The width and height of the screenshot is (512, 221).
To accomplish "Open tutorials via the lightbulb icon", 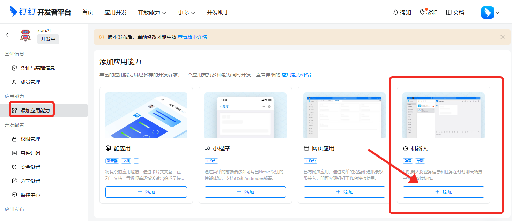I will tap(422, 13).
